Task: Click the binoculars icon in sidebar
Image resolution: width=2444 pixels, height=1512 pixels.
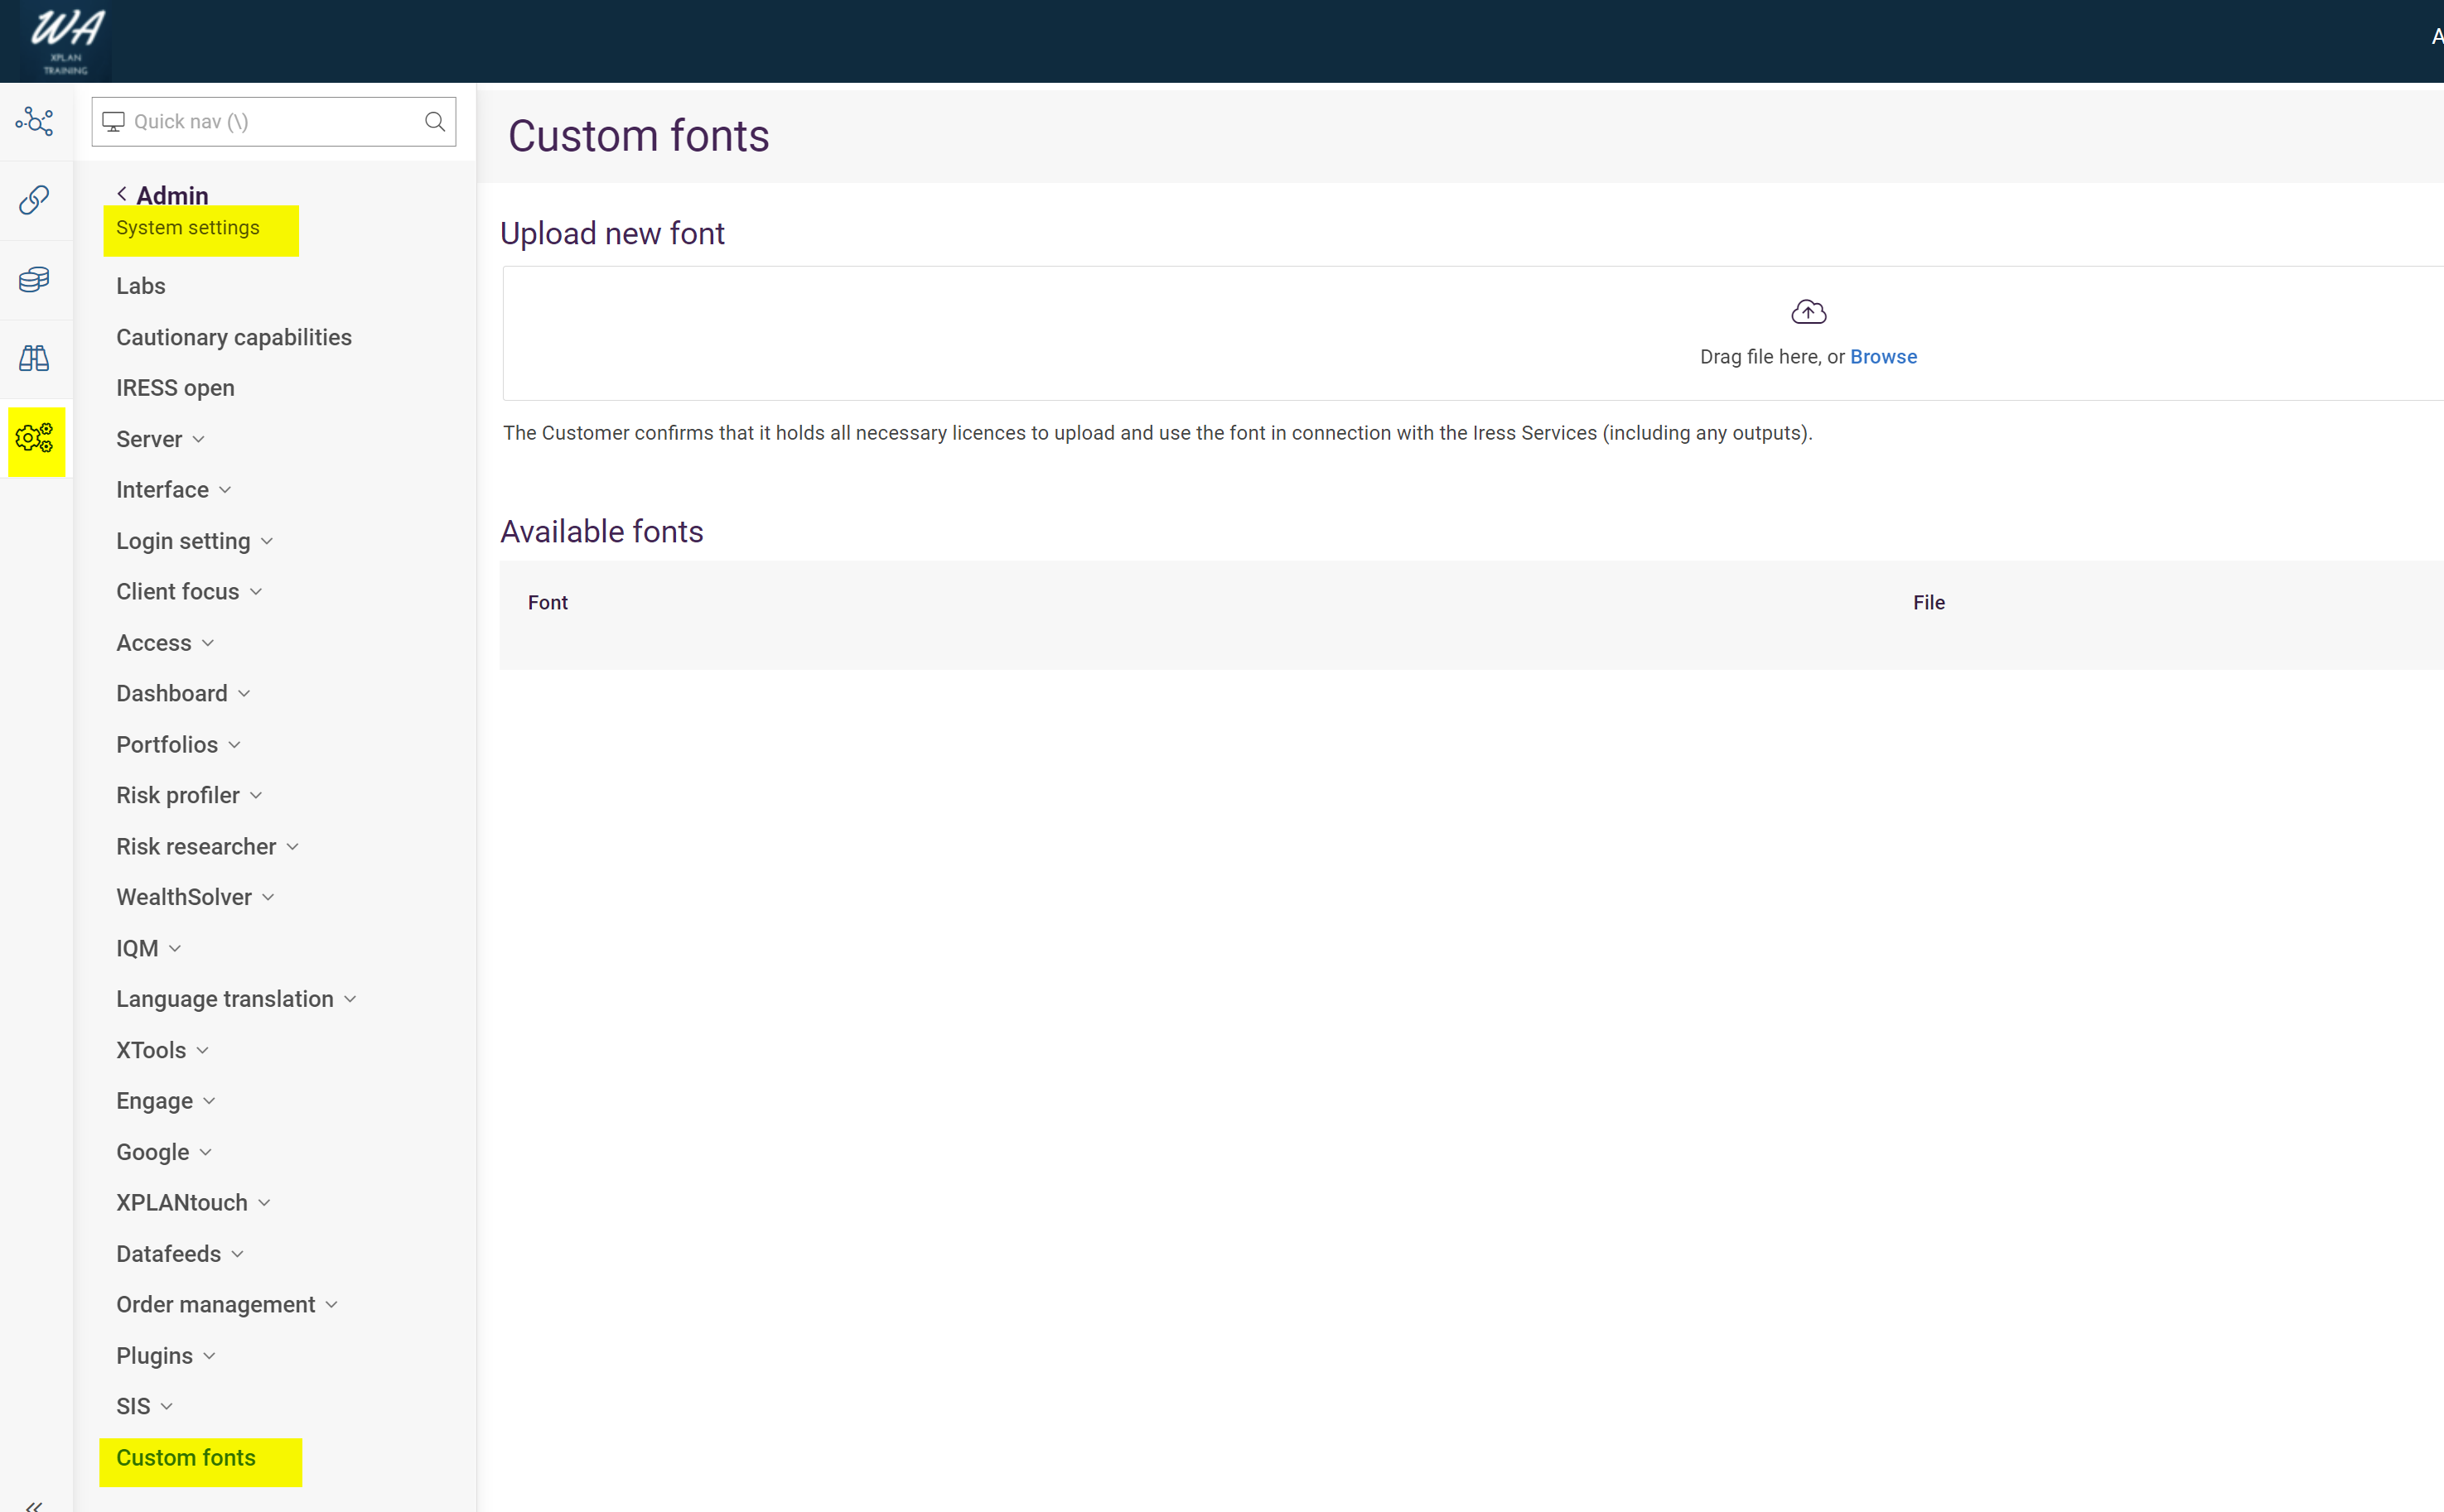Action: 34,358
